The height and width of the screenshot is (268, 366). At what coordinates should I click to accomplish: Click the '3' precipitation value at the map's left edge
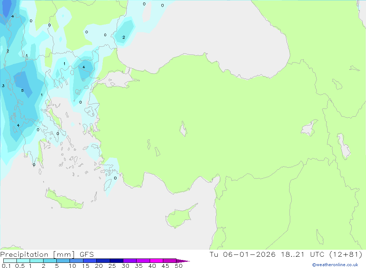3,86
